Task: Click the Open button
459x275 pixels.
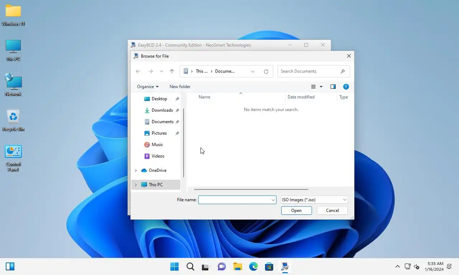Action: 297,211
